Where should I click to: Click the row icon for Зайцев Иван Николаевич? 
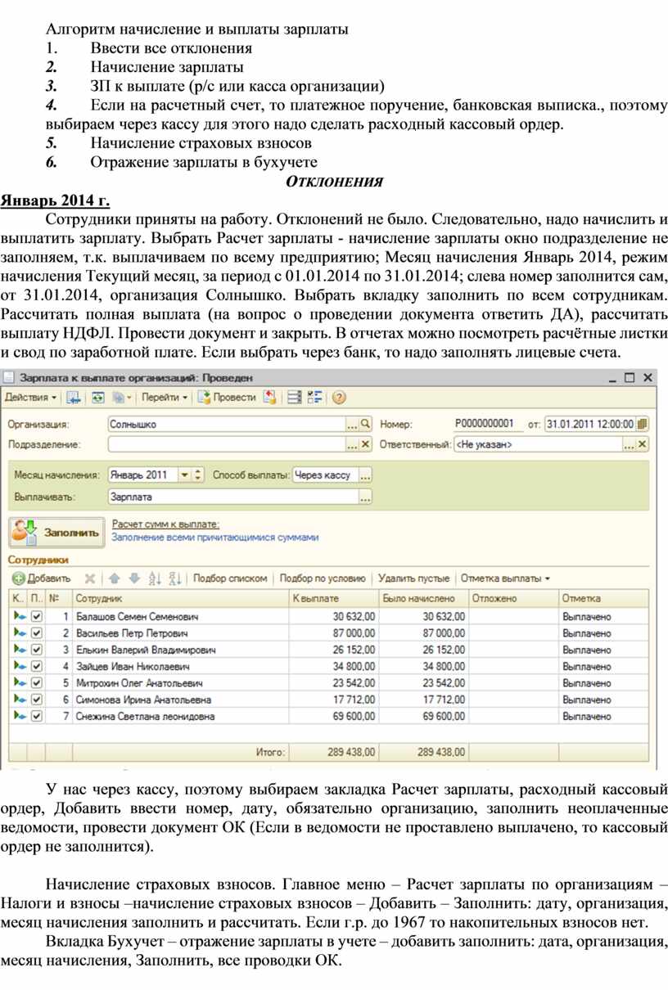(19, 666)
